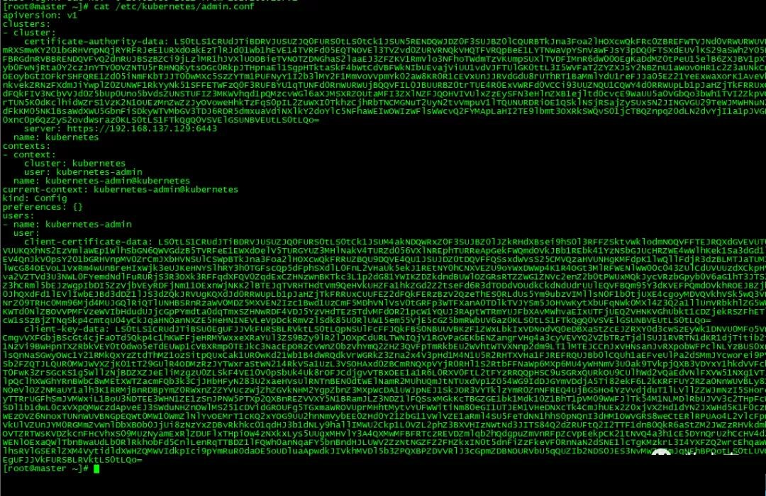Viewport: 766px width, 496px height.
Task: Click the clusters: heading line
Action: [x=26, y=24]
